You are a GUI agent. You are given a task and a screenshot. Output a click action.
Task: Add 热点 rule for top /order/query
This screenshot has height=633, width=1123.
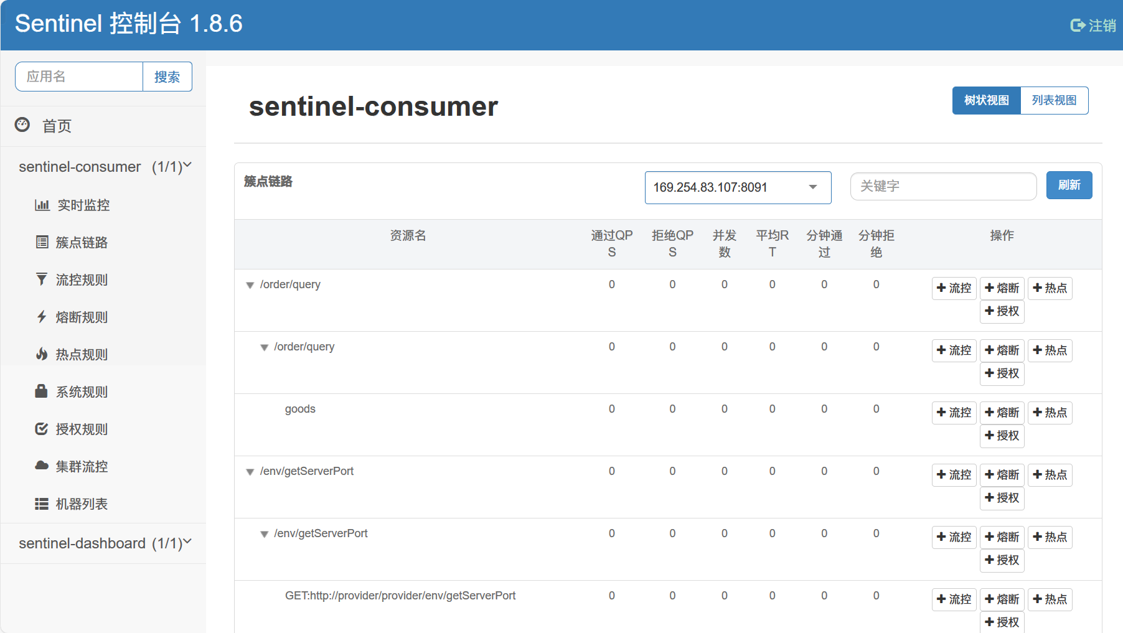point(1050,288)
